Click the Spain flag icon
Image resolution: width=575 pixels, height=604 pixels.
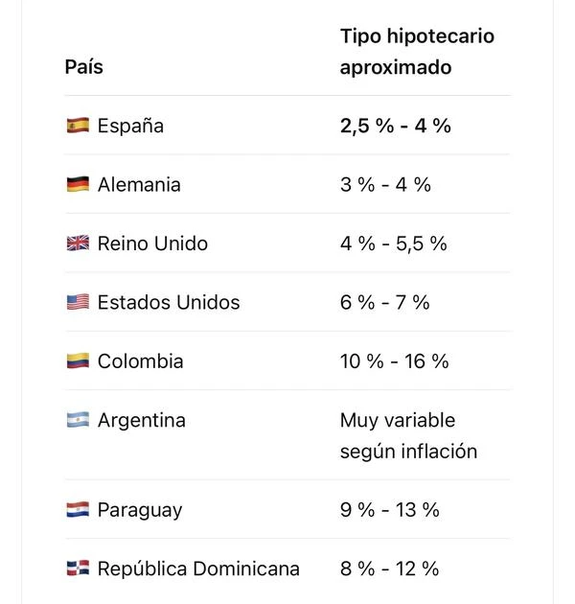(78, 126)
